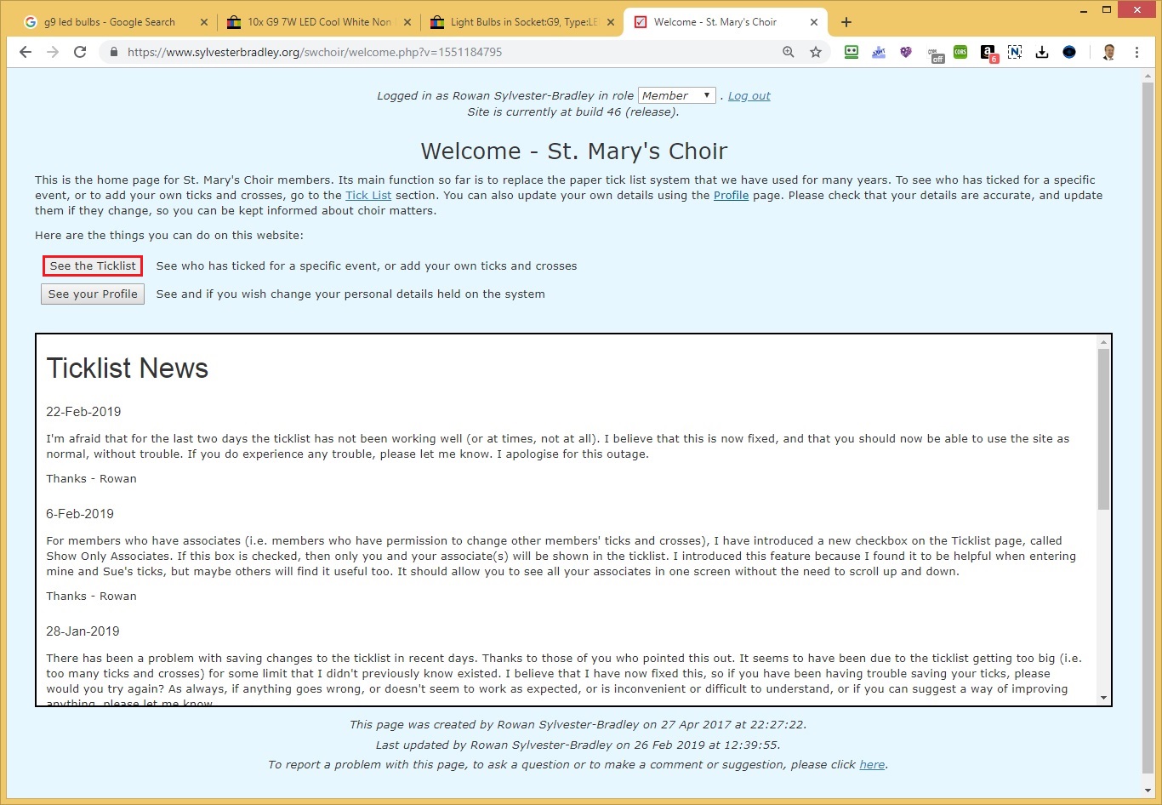Click the 'Welcome - St. Mary's Choir' heading
1162x805 pixels.
[x=574, y=151]
